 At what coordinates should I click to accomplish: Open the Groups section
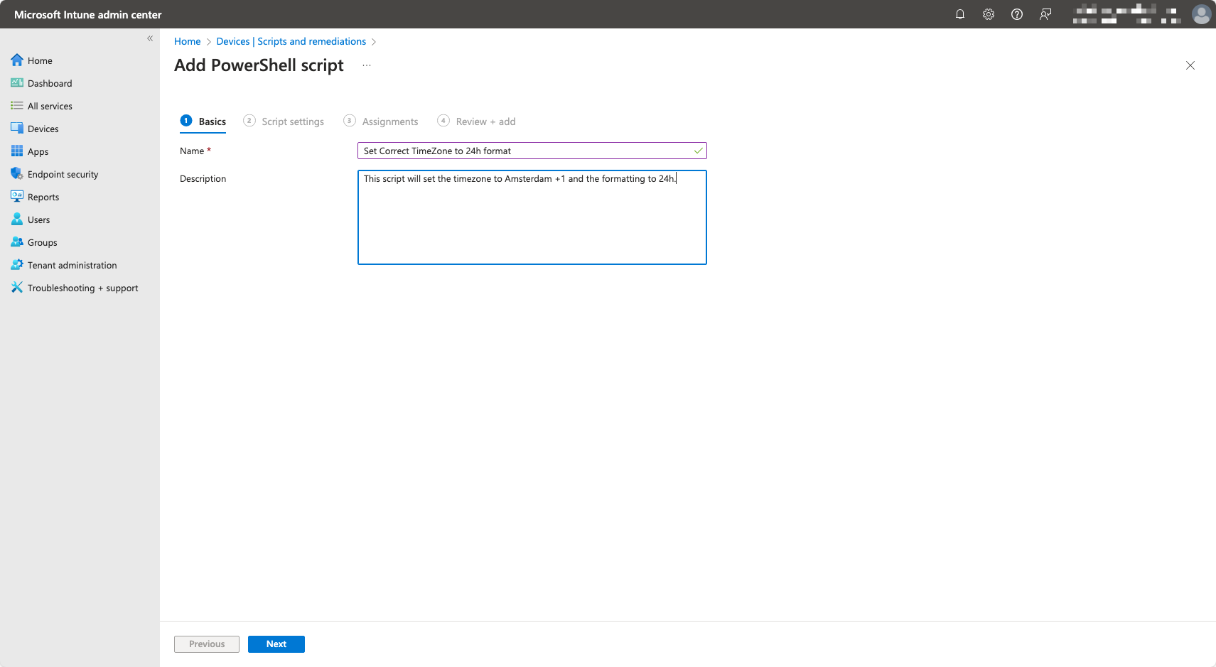[41, 242]
